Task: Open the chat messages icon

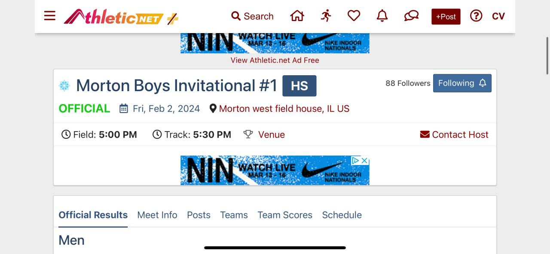Action: click(x=411, y=16)
